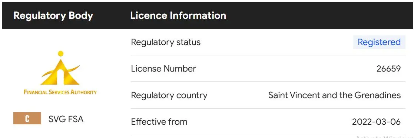Image resolution: width=414 pixels, height=138 pixels.
Task: Click the Licence Information column header
Action: pos(178,15)
